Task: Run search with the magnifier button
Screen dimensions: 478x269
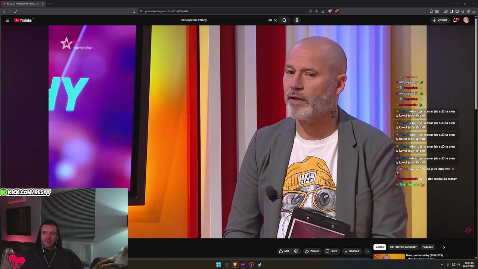Action: 284,20
